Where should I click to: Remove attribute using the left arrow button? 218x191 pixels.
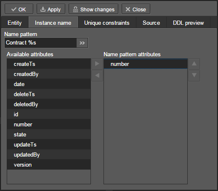point(97,76)
